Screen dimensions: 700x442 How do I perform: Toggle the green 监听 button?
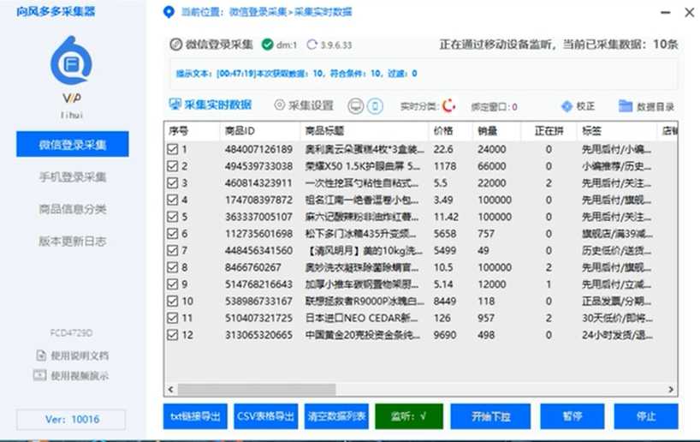(x=409, y=416)
